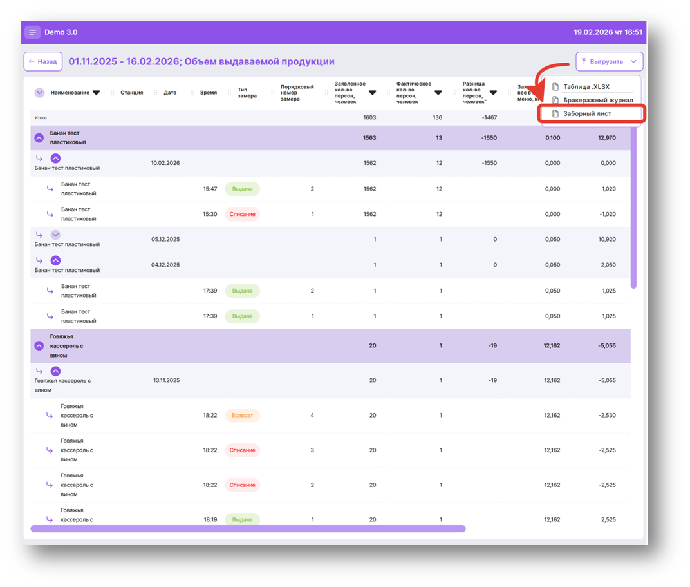This screenshot has width=690, height=587.
Task: Open the Выгрузить export dropdown
Action: (609, 62)
